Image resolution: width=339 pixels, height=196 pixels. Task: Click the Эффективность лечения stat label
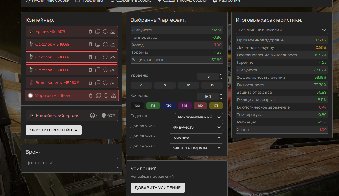[x=261, y=77]
